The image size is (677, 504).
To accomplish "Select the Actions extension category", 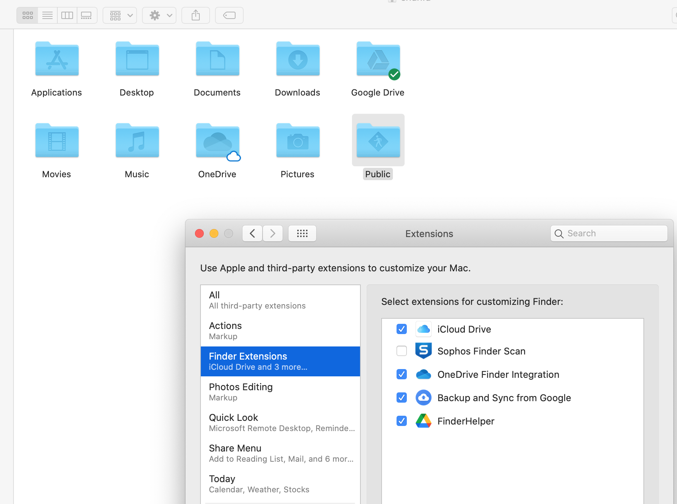I will pyautogui.click(x=280, y=331).
